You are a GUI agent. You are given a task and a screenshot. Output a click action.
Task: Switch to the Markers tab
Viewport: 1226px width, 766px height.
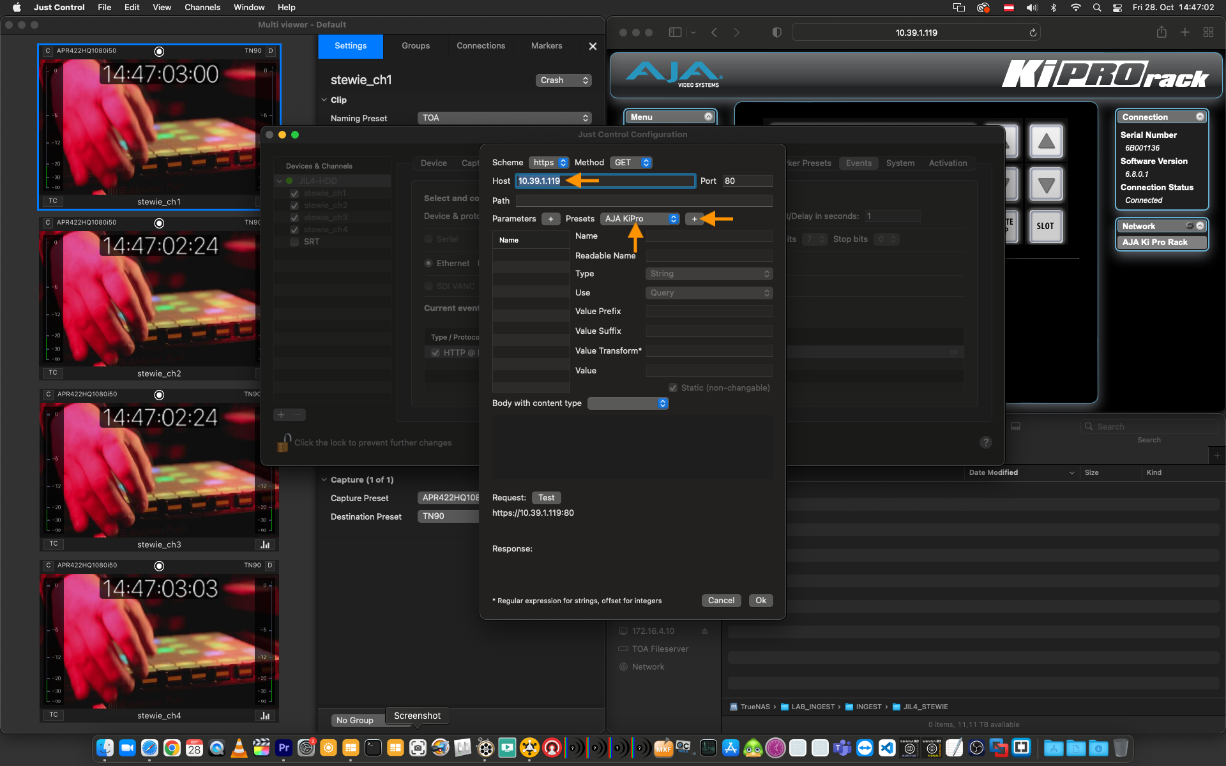(x=547, y=46)
